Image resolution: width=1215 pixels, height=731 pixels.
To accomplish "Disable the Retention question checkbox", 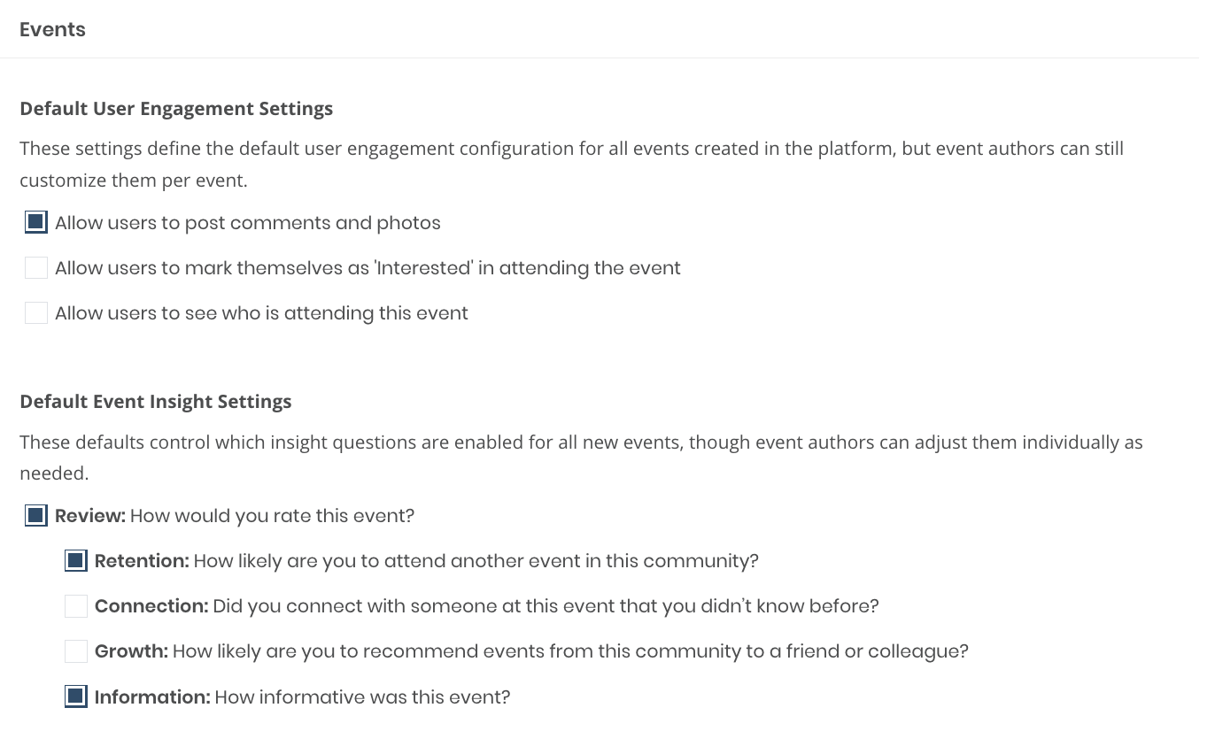I will pyautogui.click(x=76, y=560).
